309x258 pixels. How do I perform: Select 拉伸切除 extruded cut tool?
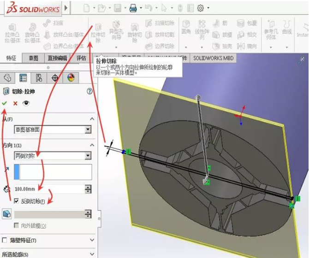98,34
